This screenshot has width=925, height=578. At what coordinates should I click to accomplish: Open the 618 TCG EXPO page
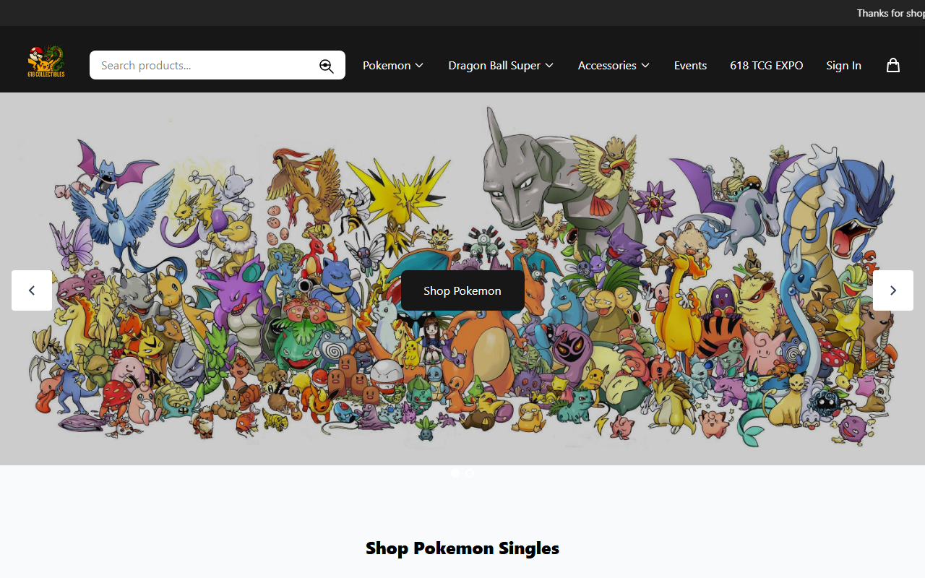[766, 65]
